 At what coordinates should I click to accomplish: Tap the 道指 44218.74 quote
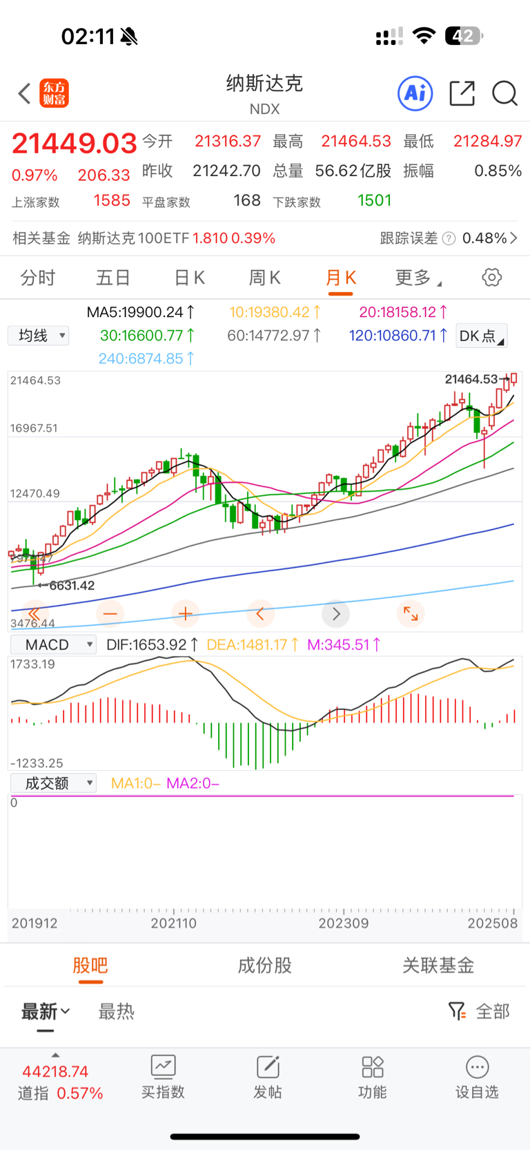[60, 1082]
